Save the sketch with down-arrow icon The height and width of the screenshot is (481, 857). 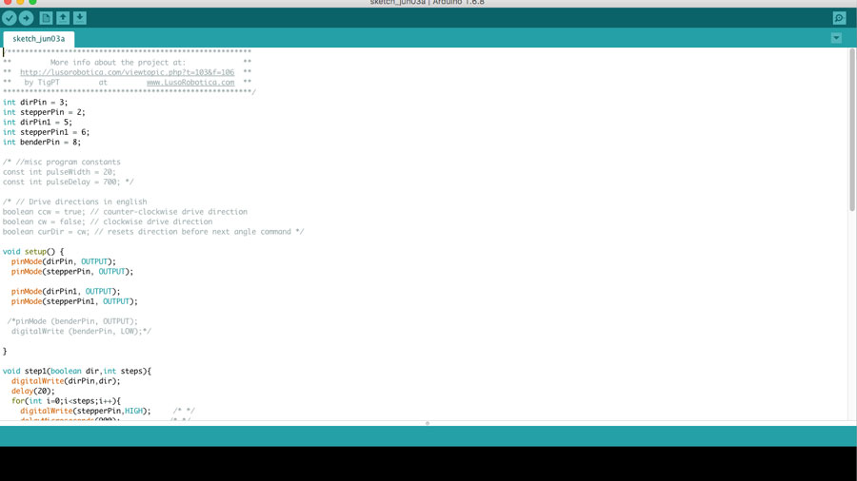click(x=80, y=18)
